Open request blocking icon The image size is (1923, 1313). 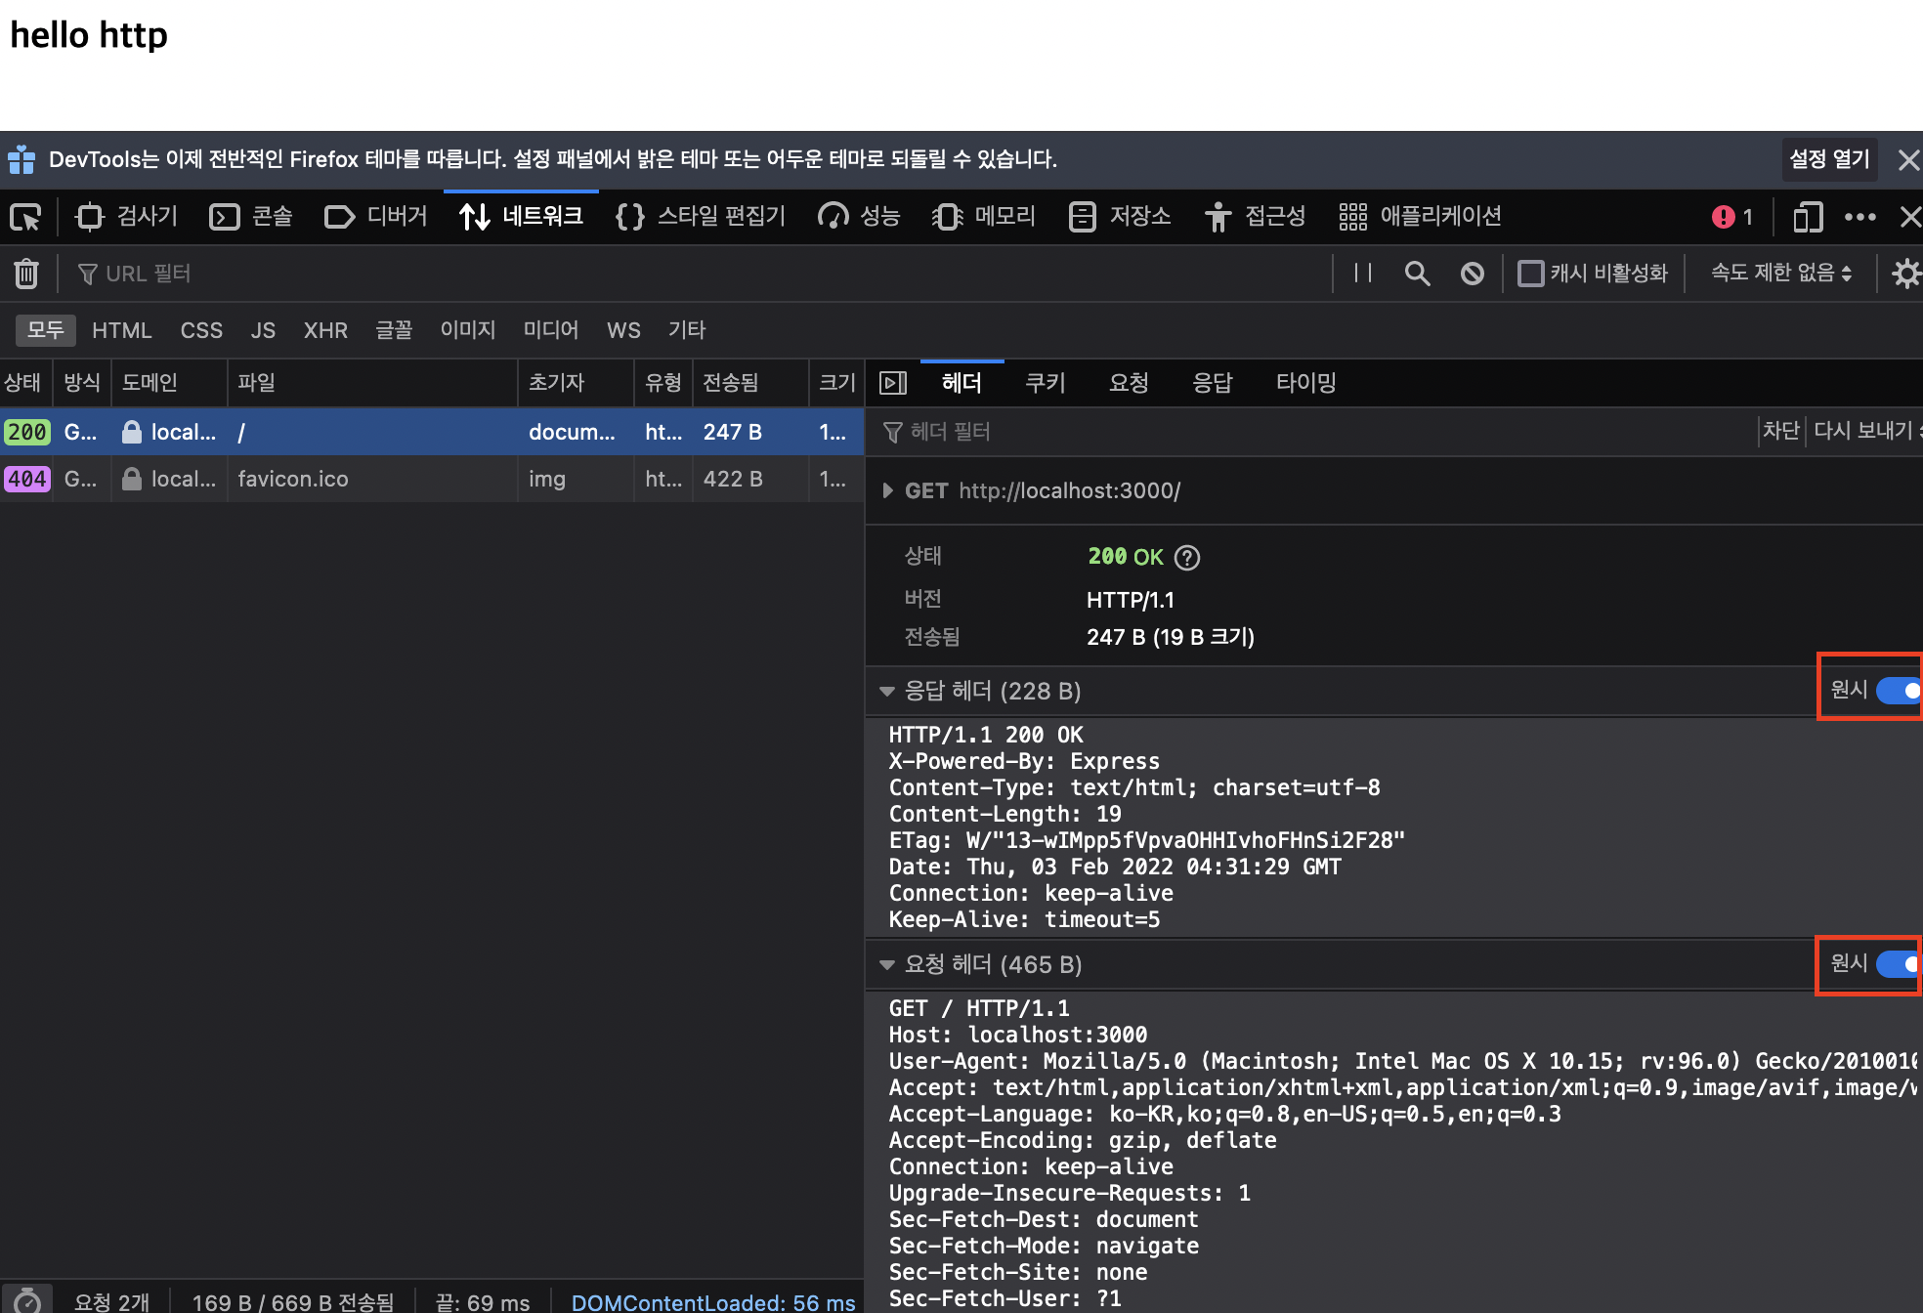pyautogui.click(x=1472, y=274)
